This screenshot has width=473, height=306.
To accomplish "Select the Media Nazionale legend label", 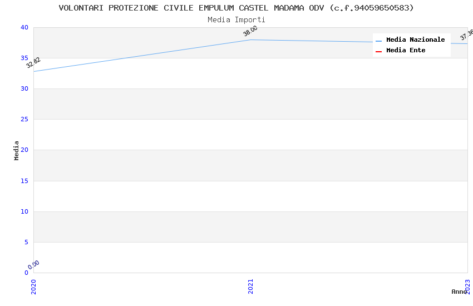I will pyautogui.click(x=415, y=40).
